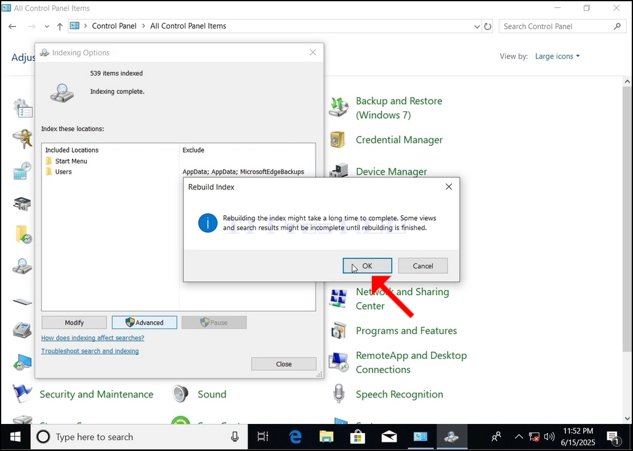The image size is (633, 451).
Task: Click Modify button in Indexing Options
Action: (75, 322)
